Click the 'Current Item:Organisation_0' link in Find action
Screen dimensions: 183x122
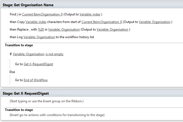click(x=42, y=14)
